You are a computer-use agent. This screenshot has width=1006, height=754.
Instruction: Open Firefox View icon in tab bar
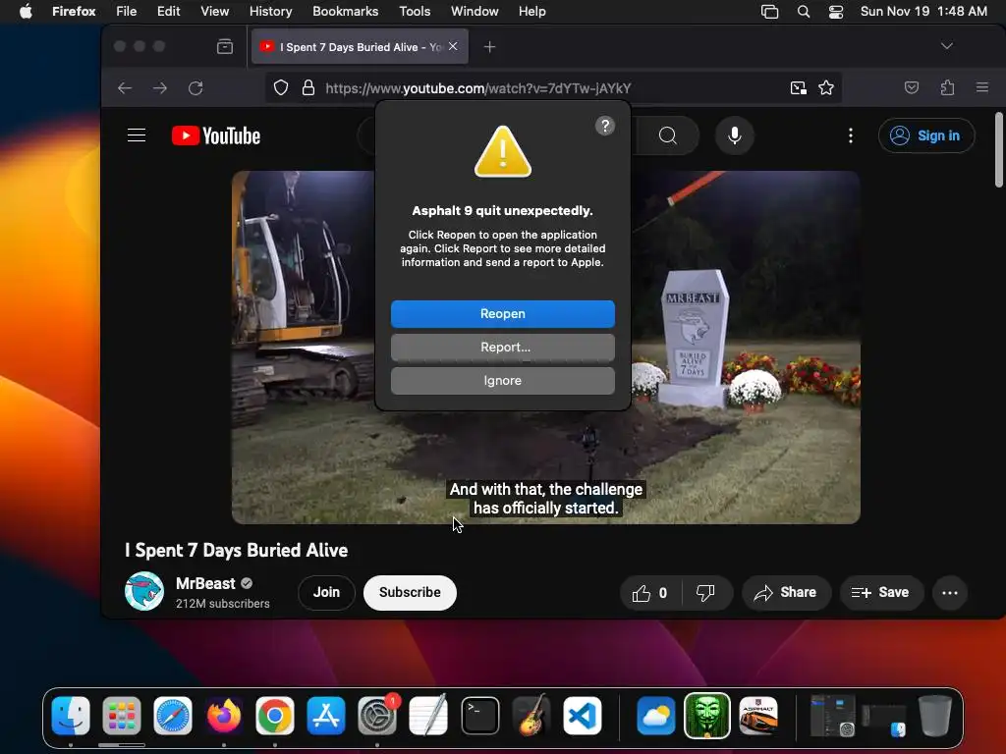(225, 46)
